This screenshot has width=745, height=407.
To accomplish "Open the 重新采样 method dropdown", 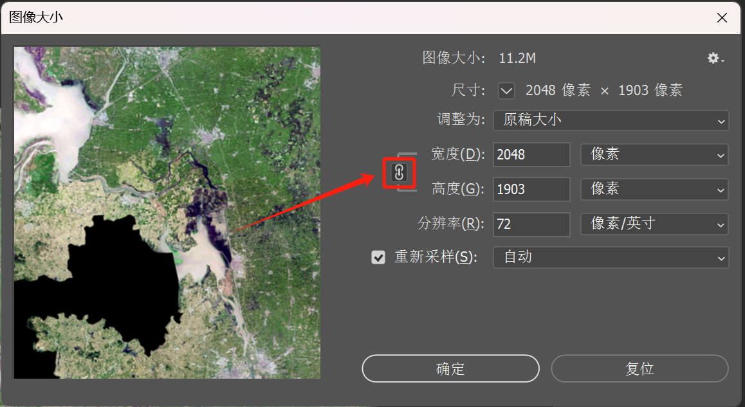I will 611,257.
